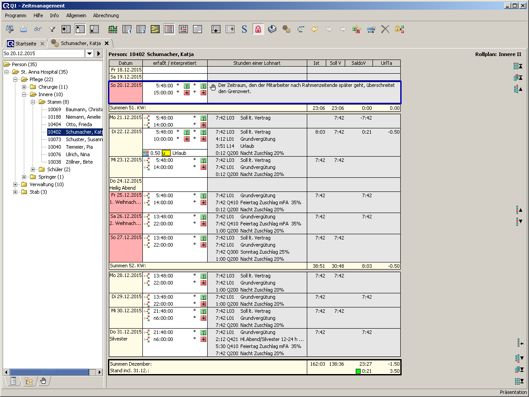Toggle the red-lined list view button
This screenshot has height=397, width=529.
[x=169, y=30]
